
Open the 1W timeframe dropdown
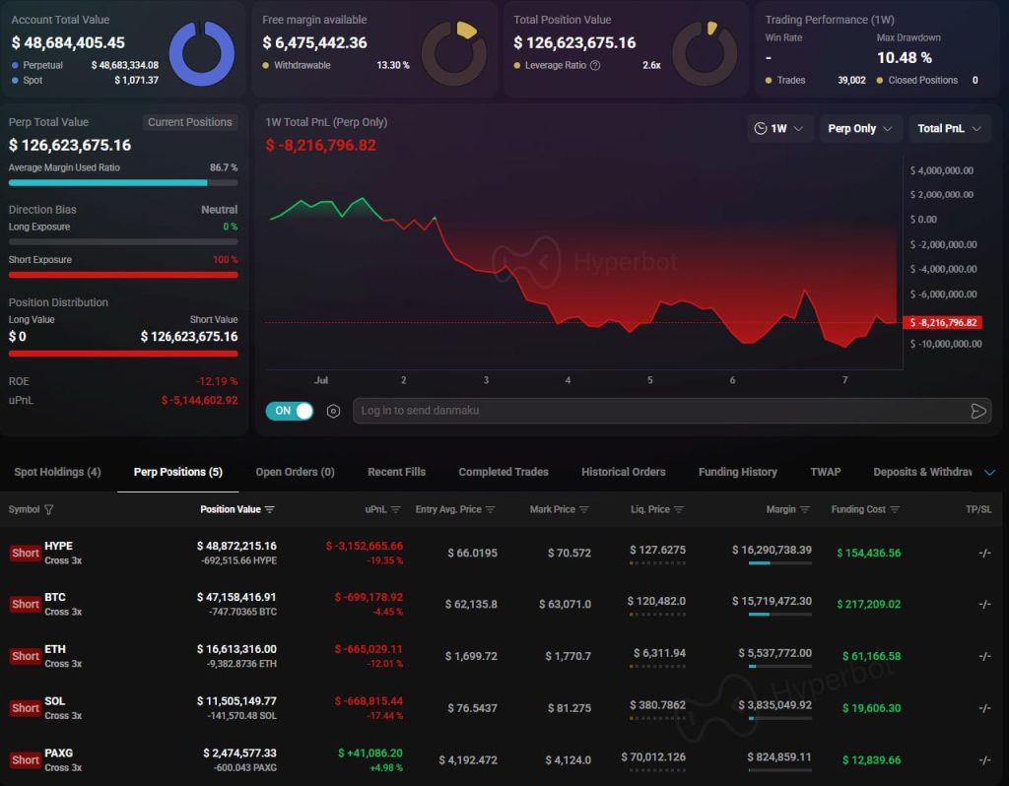[780, 129]
